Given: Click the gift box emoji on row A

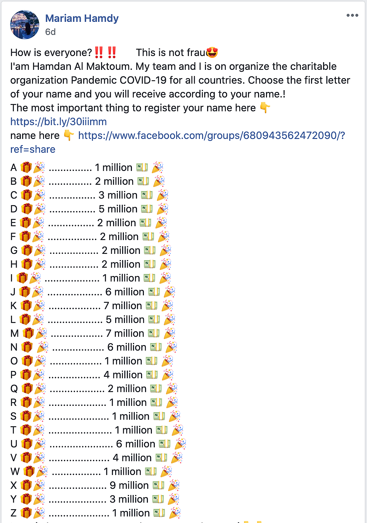Looking at the screenshot, I should pos(26,167).
